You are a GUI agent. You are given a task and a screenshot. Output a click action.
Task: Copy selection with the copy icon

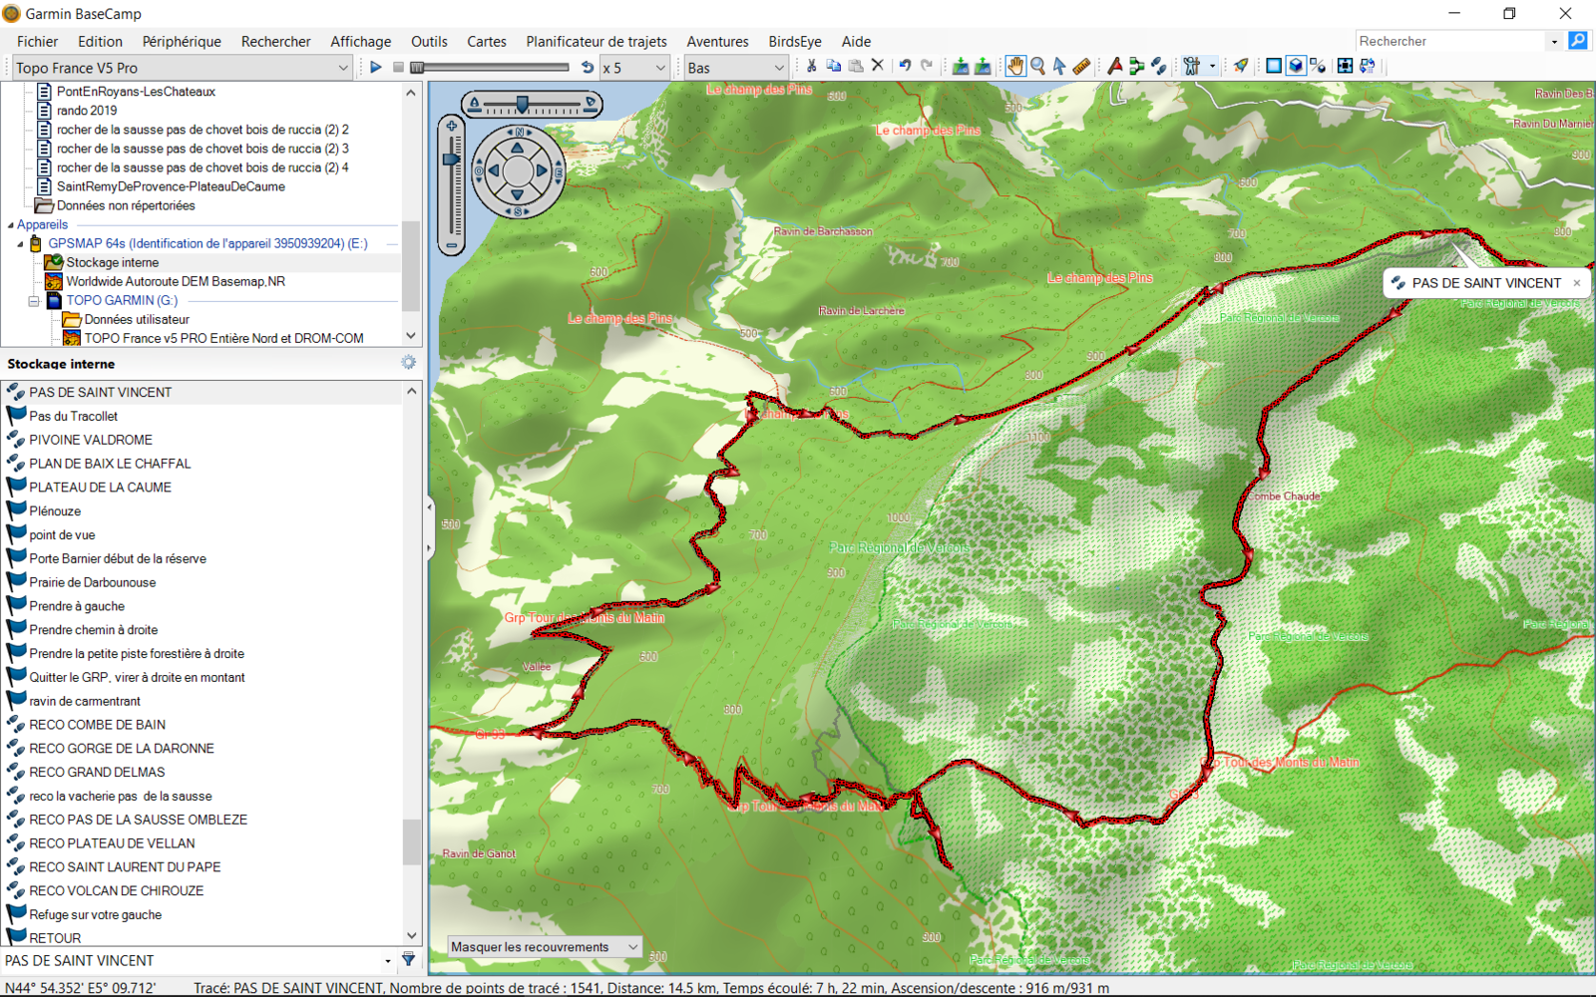pos(834,66)
